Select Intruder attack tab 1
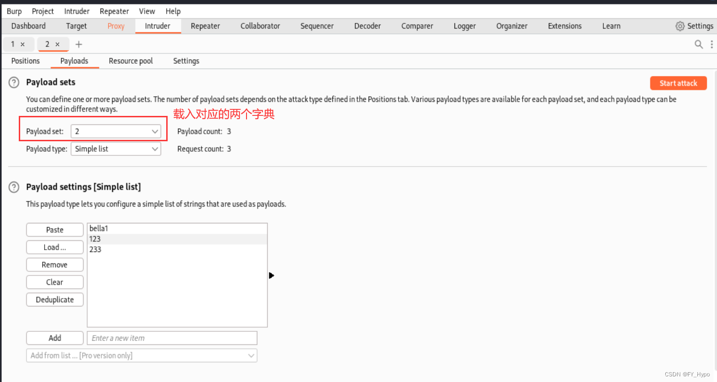This screenshot has height=382, width=717. [13, 44]
